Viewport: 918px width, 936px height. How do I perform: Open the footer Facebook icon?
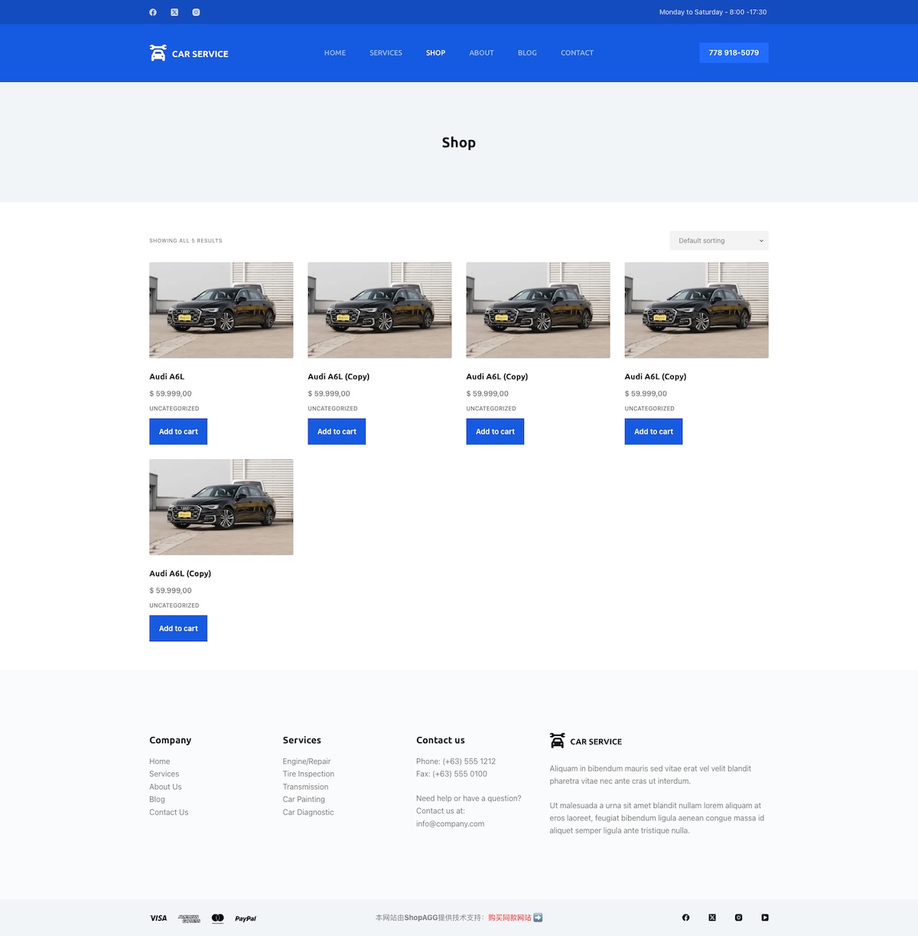[686, 918]
